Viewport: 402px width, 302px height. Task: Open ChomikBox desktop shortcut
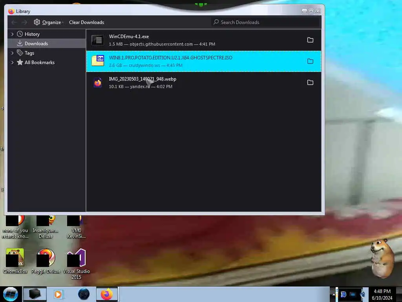pyautogui.click(x=15, y=261)
